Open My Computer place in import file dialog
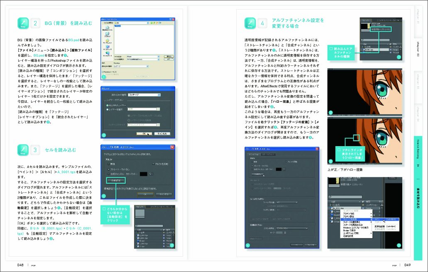This screenshot has width=428, height=272. point(107,48)
